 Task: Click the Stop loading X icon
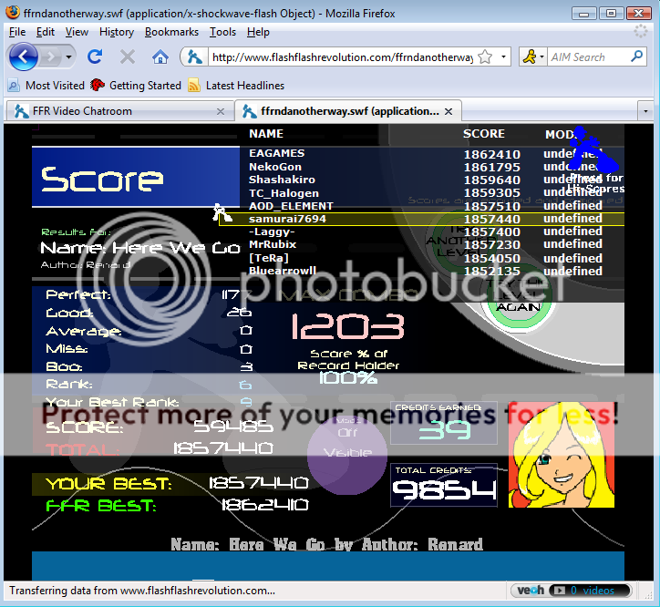(x=127, y=57)
